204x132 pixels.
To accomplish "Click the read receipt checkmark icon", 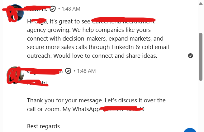I will point(191,56).
